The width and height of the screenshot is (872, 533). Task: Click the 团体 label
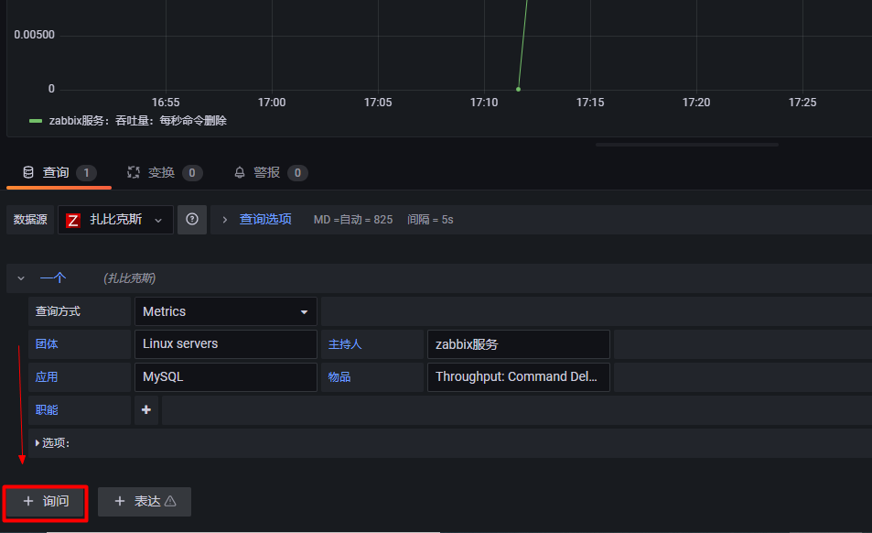(47, 344)
